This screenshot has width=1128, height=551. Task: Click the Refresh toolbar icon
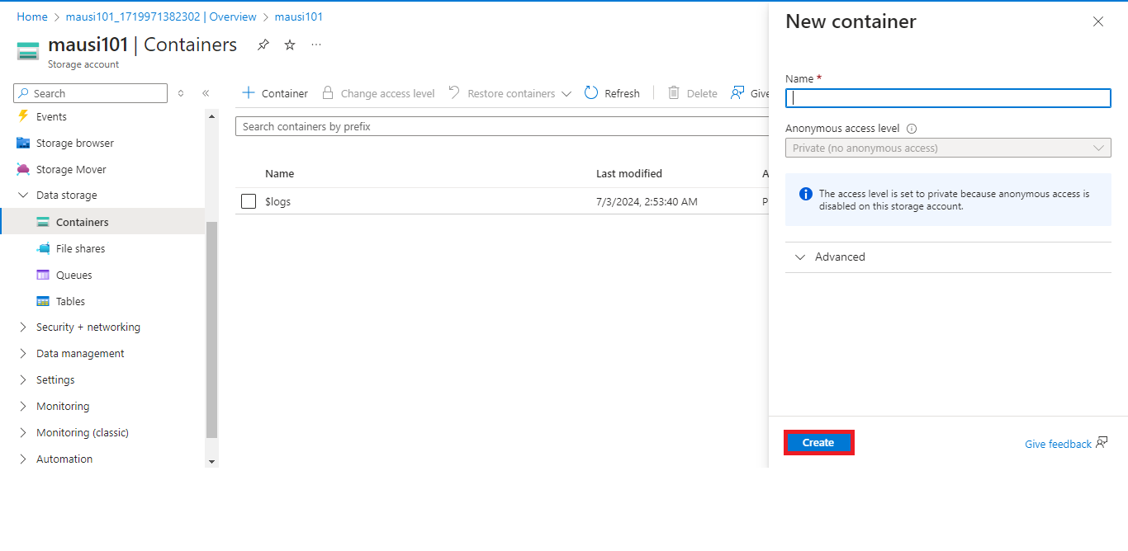(x=591, y=93)
